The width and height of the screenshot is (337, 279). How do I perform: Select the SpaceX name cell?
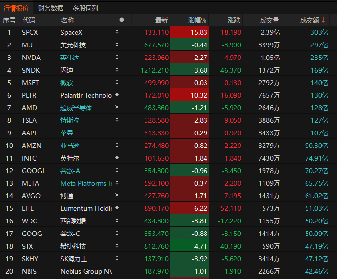pos(72,32)
